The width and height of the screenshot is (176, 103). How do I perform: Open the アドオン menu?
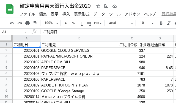click(x=132, y=14)
